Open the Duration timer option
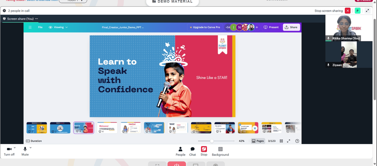The height and width of the screenshot is (166, 377). coord(34,141)
